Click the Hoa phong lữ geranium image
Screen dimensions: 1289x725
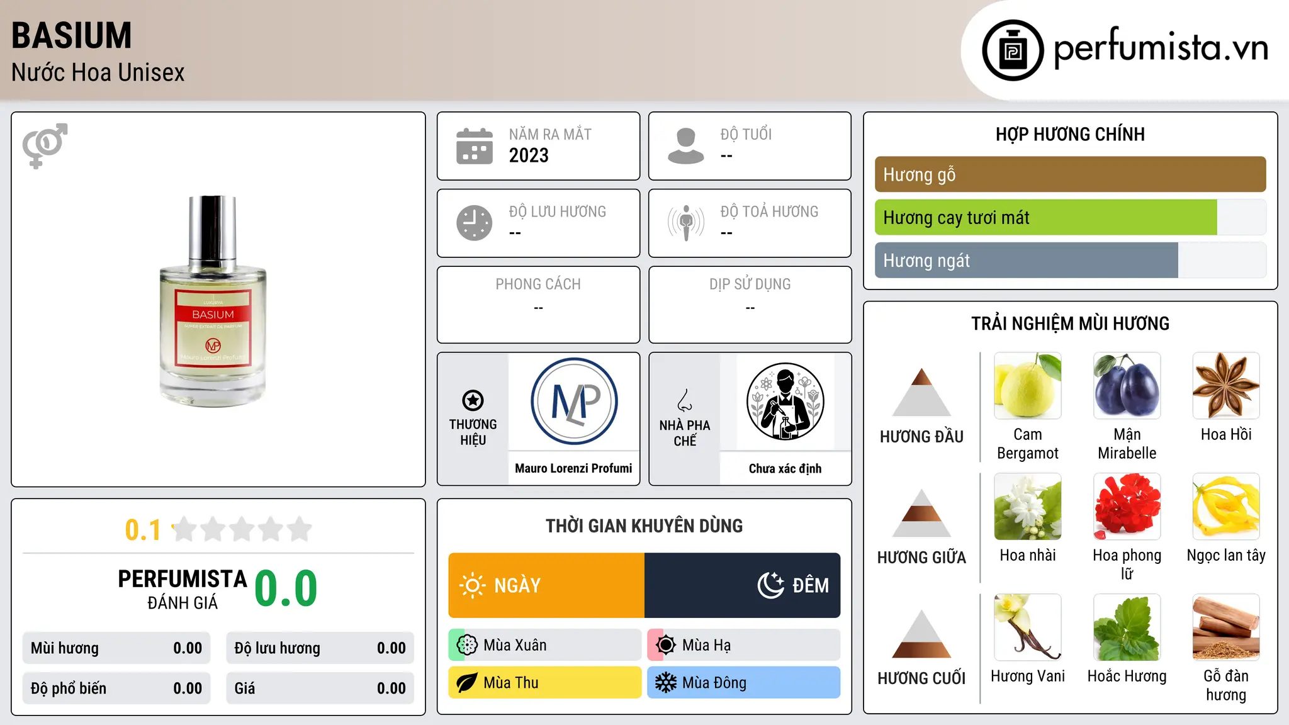(1127, 507)
